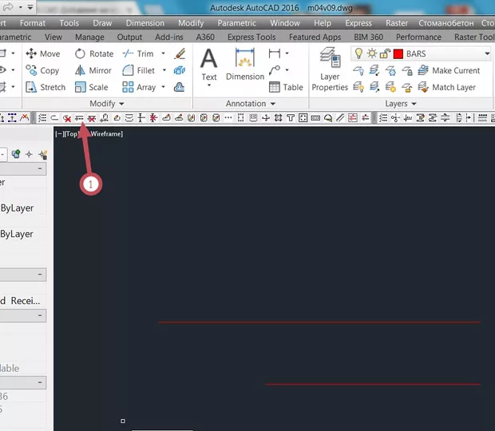The width and height of the screenshot is (495, 431).
Task: Expand the Array dropdown arrow
Action: [x=163, y=87]
